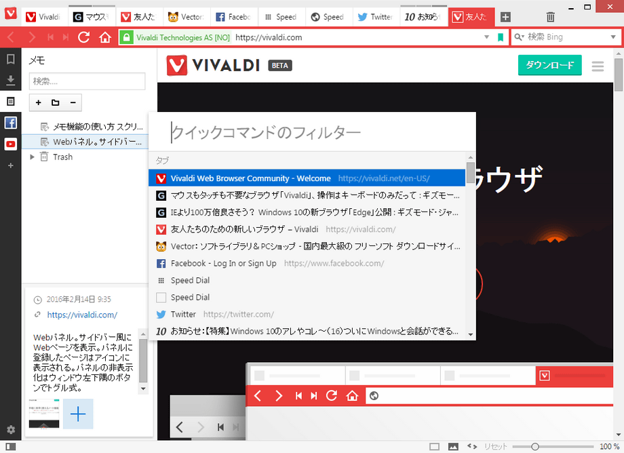Go back with the red toolbar arrow
624x453 pixels.
(x=11, y=37)
